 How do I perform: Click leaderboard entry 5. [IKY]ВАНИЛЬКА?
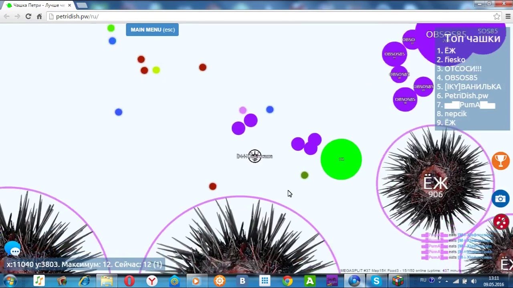469,86
